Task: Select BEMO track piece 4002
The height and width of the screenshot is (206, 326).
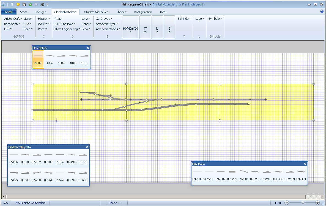Action: [x=38, y=59]
